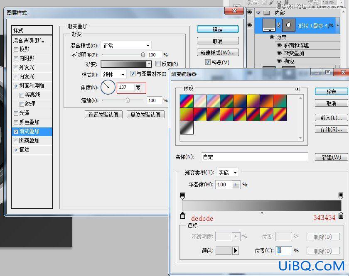Uncheck 预览(V) checkbox
The width and height of the screenshot is (349, 276).
click(208, 62)
